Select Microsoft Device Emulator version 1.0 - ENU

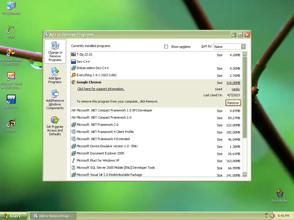[156, 146]
